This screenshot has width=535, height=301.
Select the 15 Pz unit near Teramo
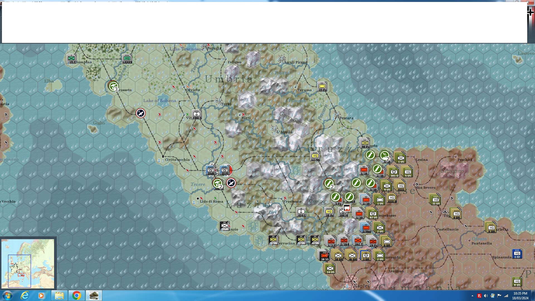click(x=322, y=87)
